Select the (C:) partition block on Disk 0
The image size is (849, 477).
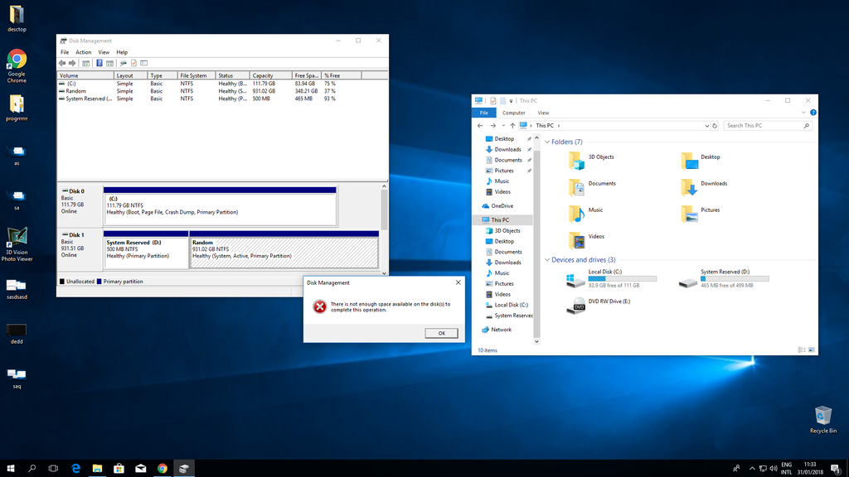(x=220, y=206)
